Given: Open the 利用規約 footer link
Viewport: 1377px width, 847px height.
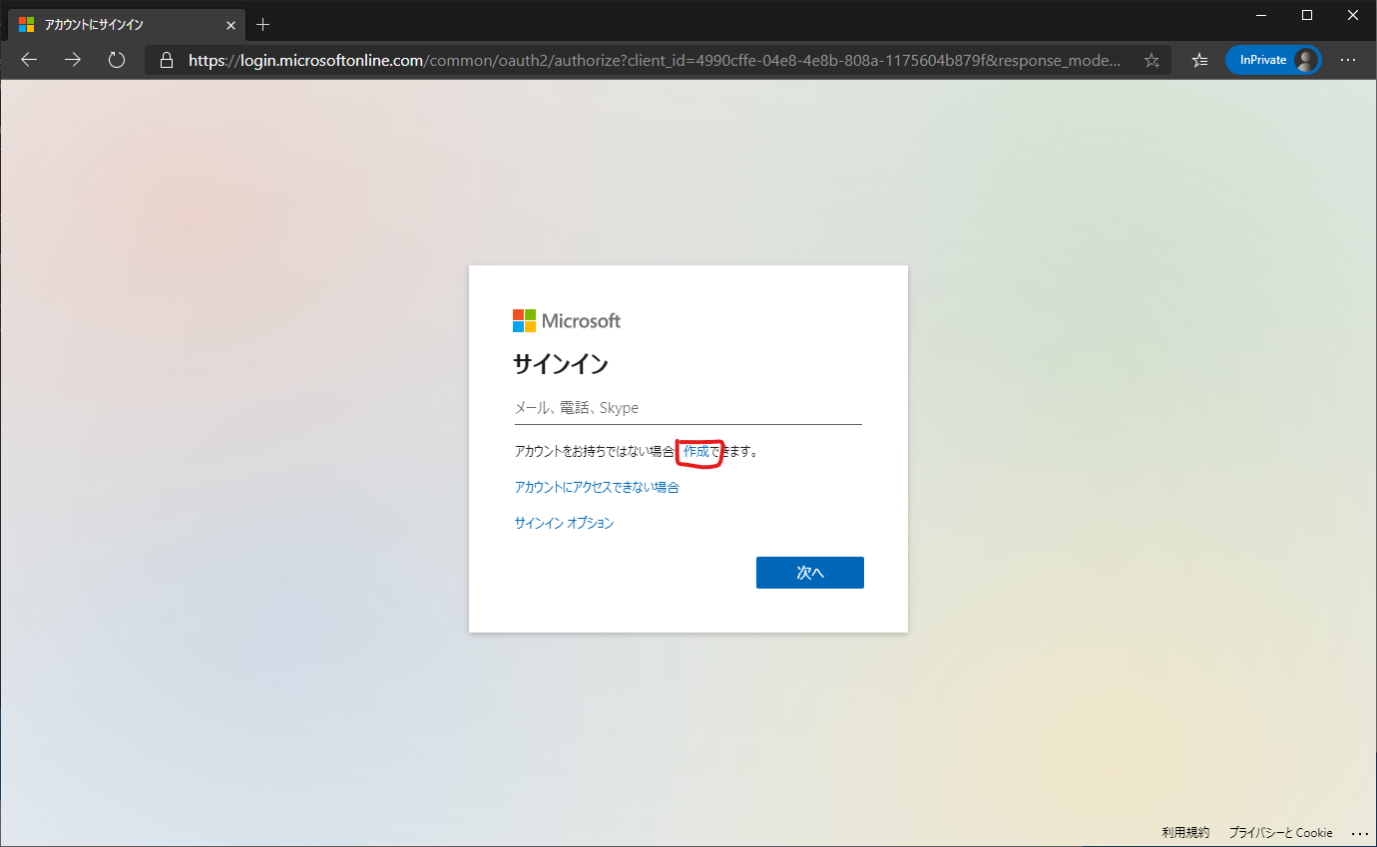Looking at the screenshot, I should tap(1185, 832).
